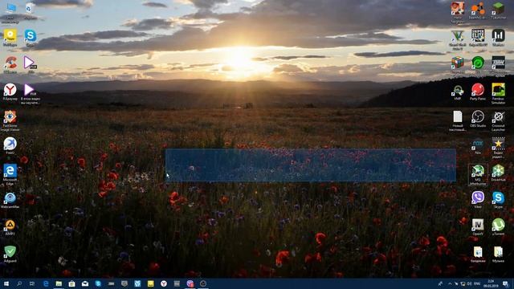Launch the Nox emulator desktop shortcut
Image resolution: width=514 pixels, height=289 pixels.
pos(478,145)
